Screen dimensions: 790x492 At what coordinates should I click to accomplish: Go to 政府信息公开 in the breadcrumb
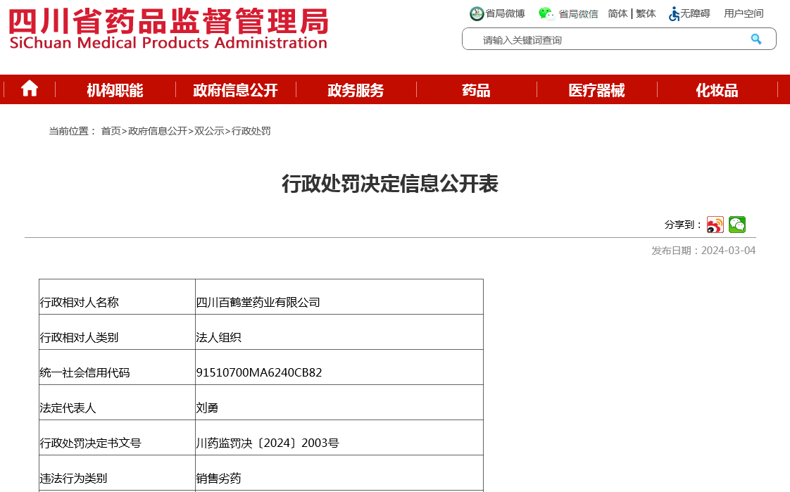[158, 131]
